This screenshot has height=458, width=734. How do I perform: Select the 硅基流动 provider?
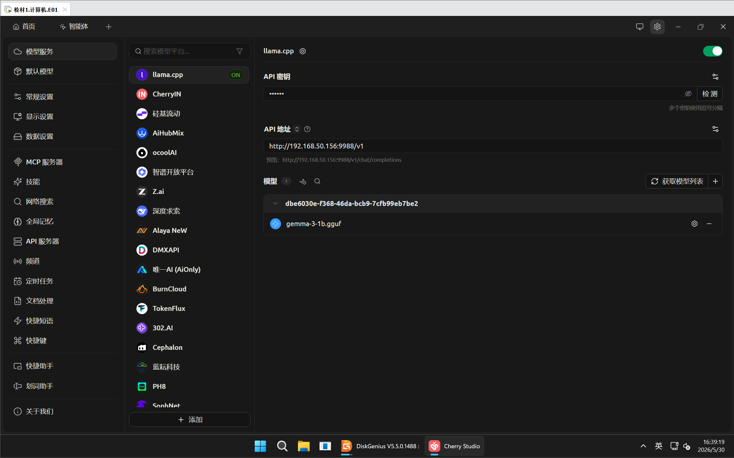point(189,114)
